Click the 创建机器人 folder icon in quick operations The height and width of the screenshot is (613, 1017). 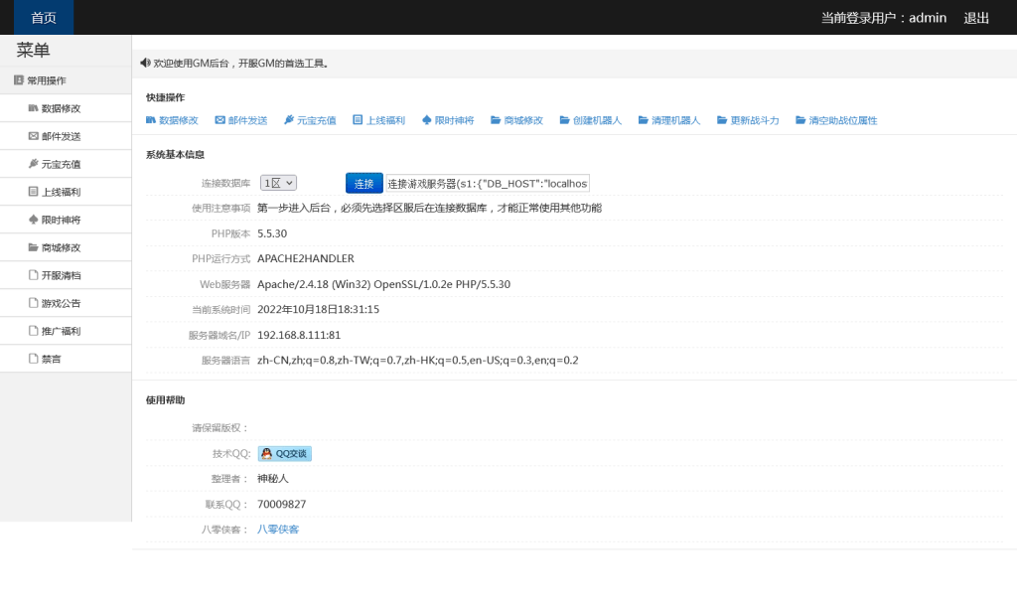(x=564, y=121)
